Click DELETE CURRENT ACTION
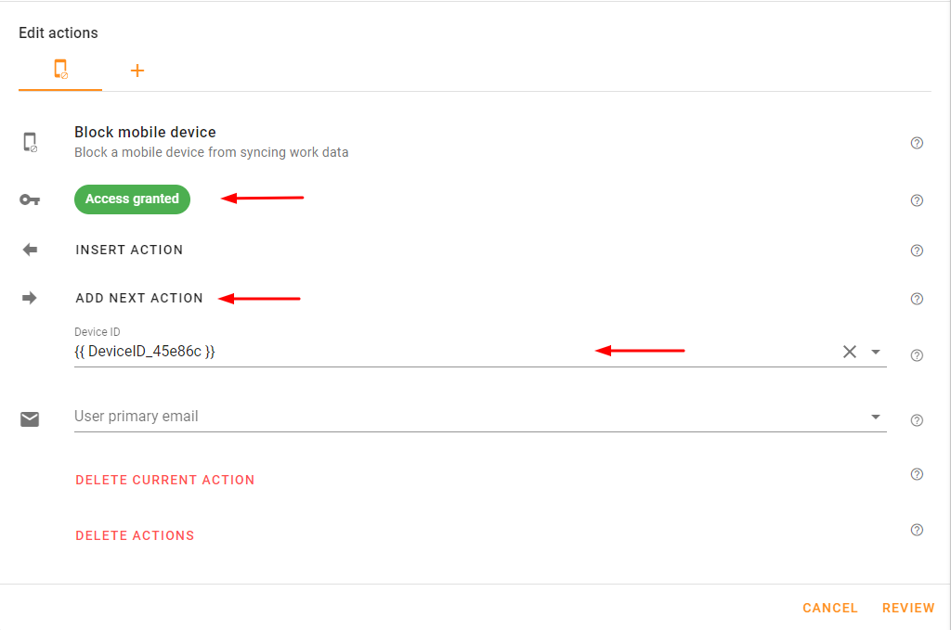This screenshot has width=951, height=630. pos(165,480)
